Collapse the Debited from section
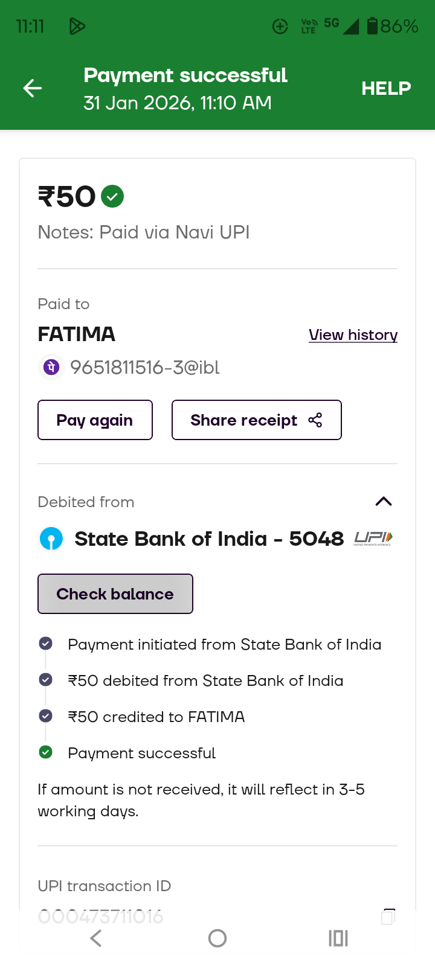The height and width of the screenshot is (966, 435). coord(384,502)
